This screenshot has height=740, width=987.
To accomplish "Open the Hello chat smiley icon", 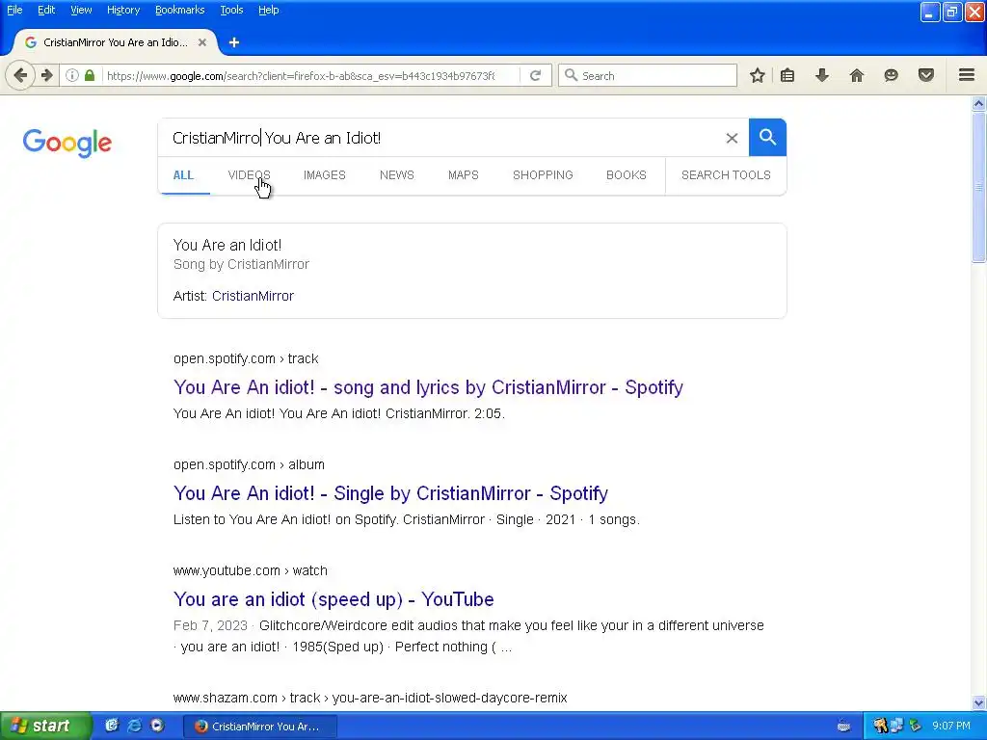I will tap(891, 75).
